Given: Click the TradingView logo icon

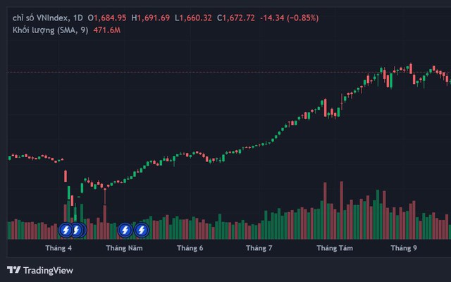Looking at the screenshot, I should [x=13, y=270].
